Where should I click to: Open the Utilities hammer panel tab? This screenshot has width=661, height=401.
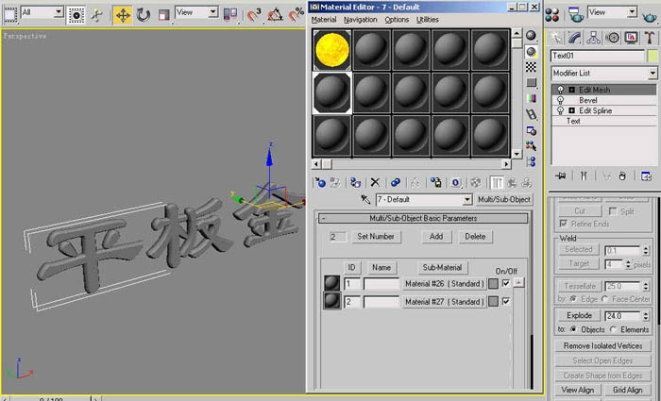[650, 38]
